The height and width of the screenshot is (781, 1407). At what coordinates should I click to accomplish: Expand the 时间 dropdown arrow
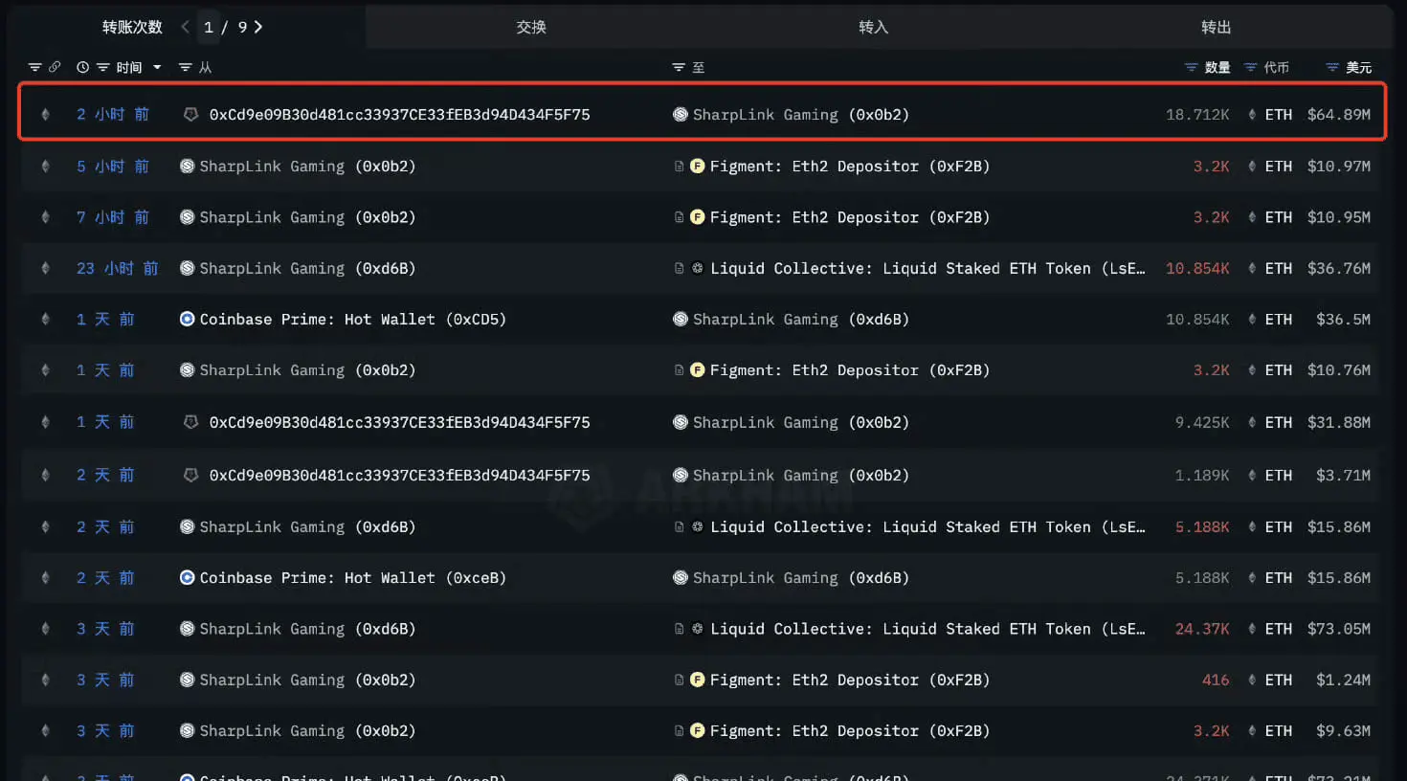coord(157,67)
